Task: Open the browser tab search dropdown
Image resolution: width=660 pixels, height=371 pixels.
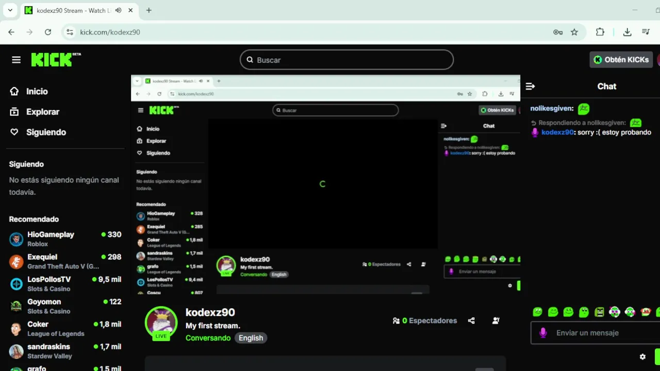Action: point(10,10)
